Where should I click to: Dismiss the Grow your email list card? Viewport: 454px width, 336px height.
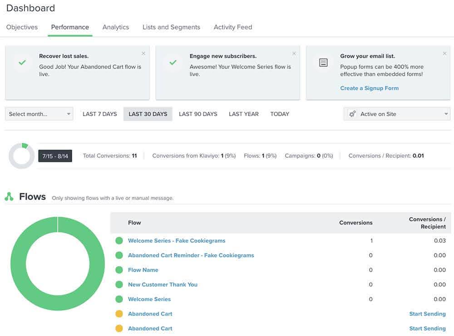[444, 53]
